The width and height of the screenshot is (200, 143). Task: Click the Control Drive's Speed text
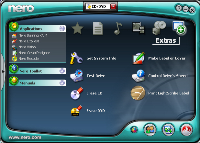pyautogui.click(x=168, y=76)
